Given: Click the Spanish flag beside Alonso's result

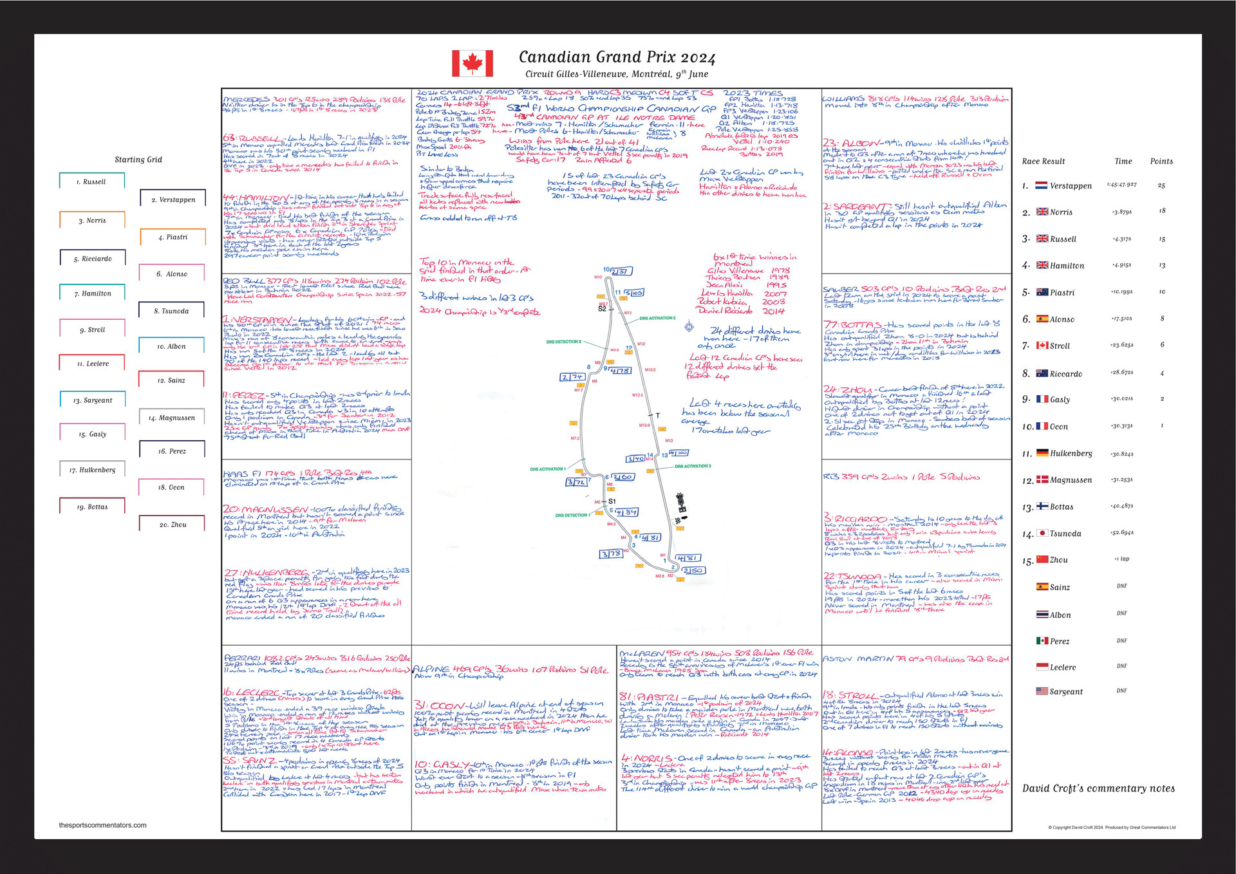Looking at the screenshot, I should [1042, 319].
